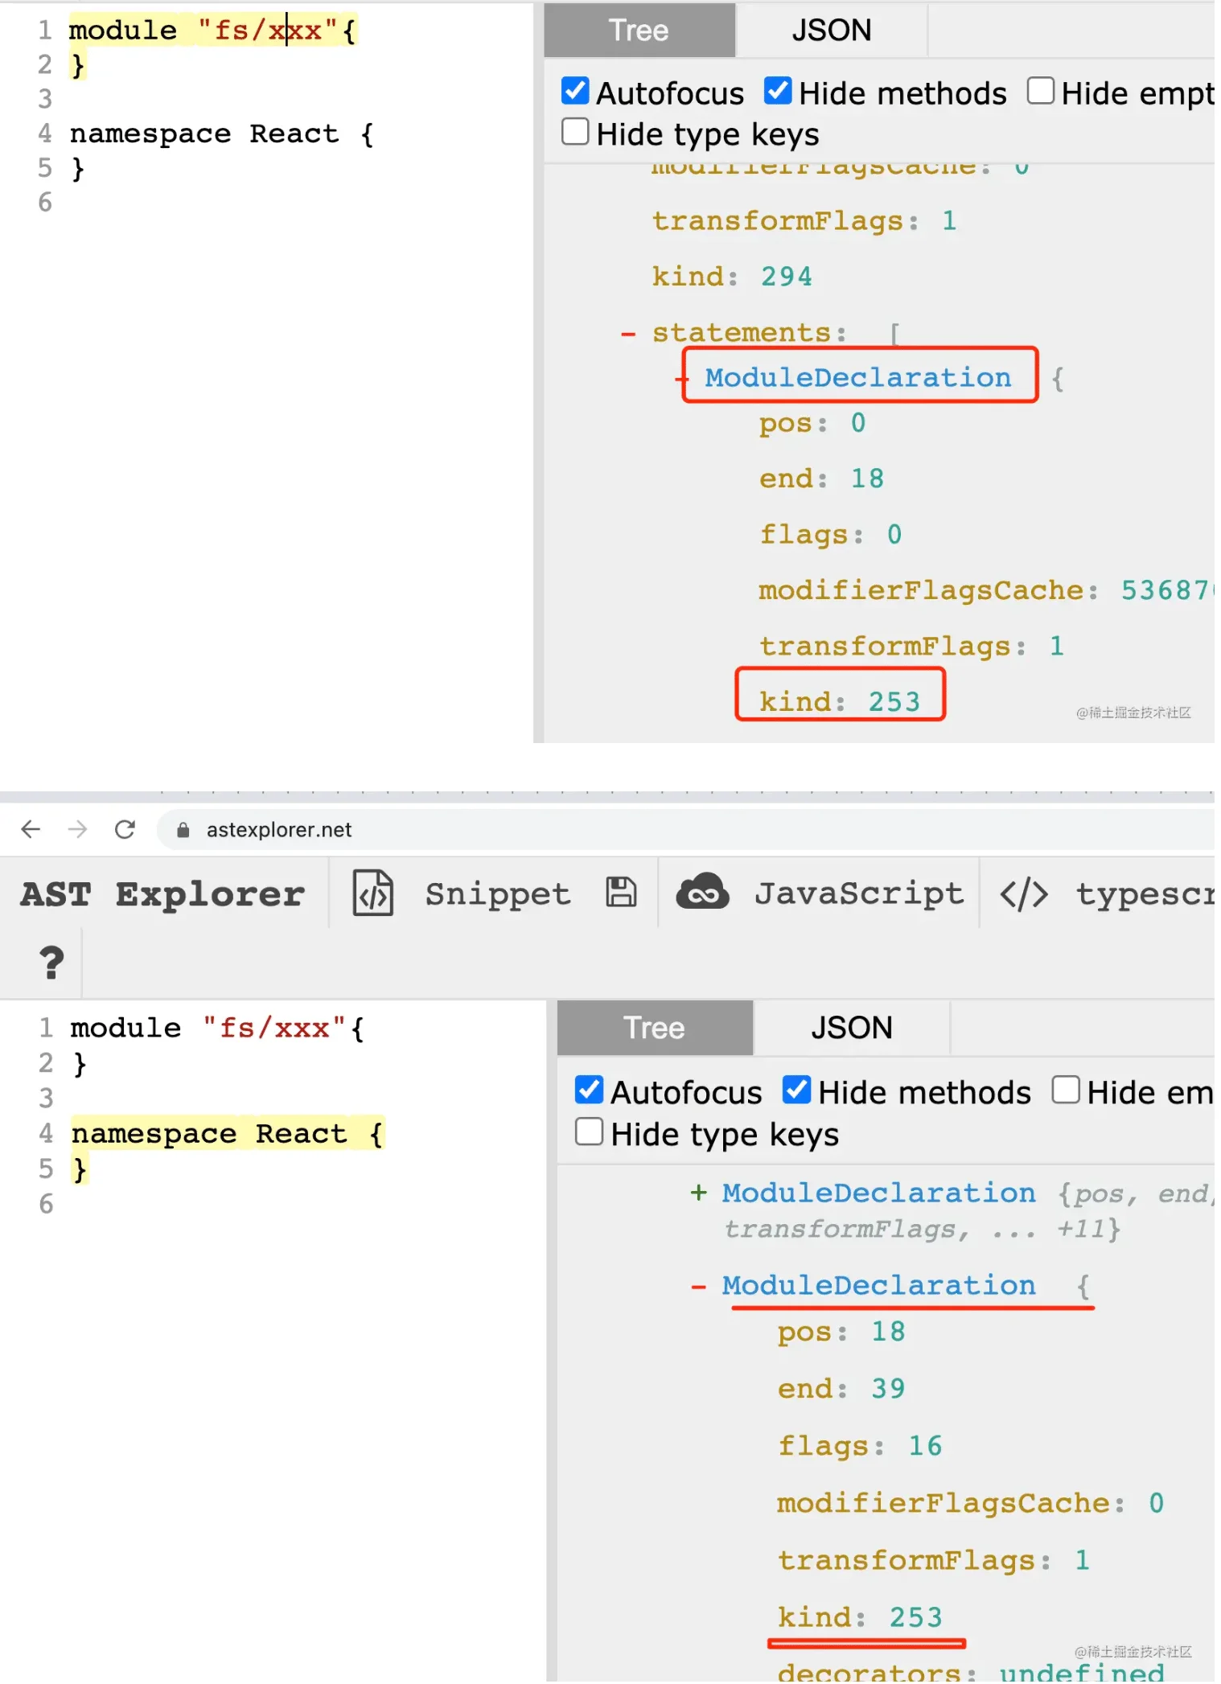Enable Hide empty keys checkbox in upper panel

point(1041,91)
